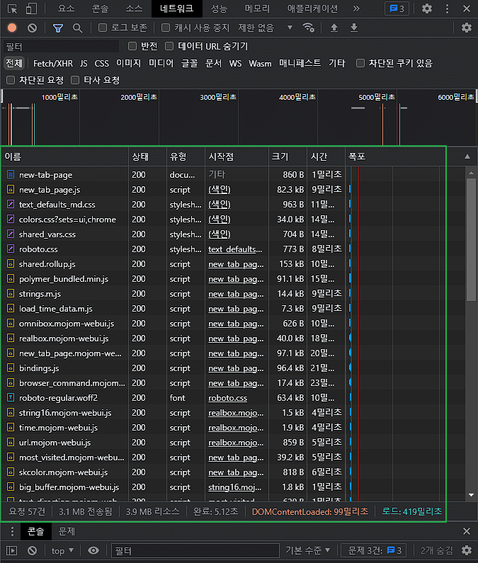Toggle the 반전 checkbox

132,46
